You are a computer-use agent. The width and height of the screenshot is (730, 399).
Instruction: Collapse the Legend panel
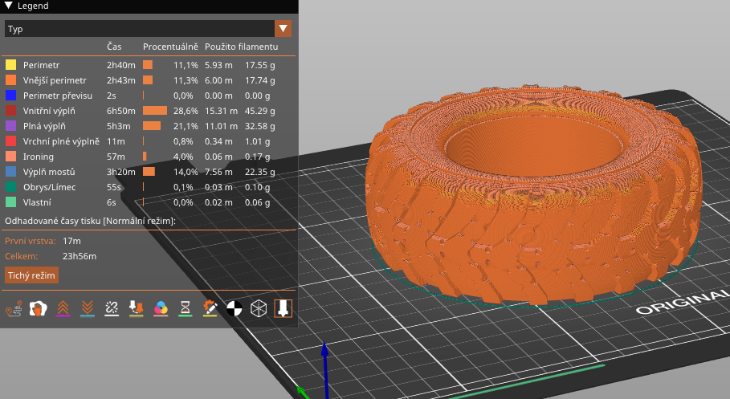(x=8, y=6)
